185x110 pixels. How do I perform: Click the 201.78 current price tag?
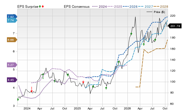click(x=175, y=26)
